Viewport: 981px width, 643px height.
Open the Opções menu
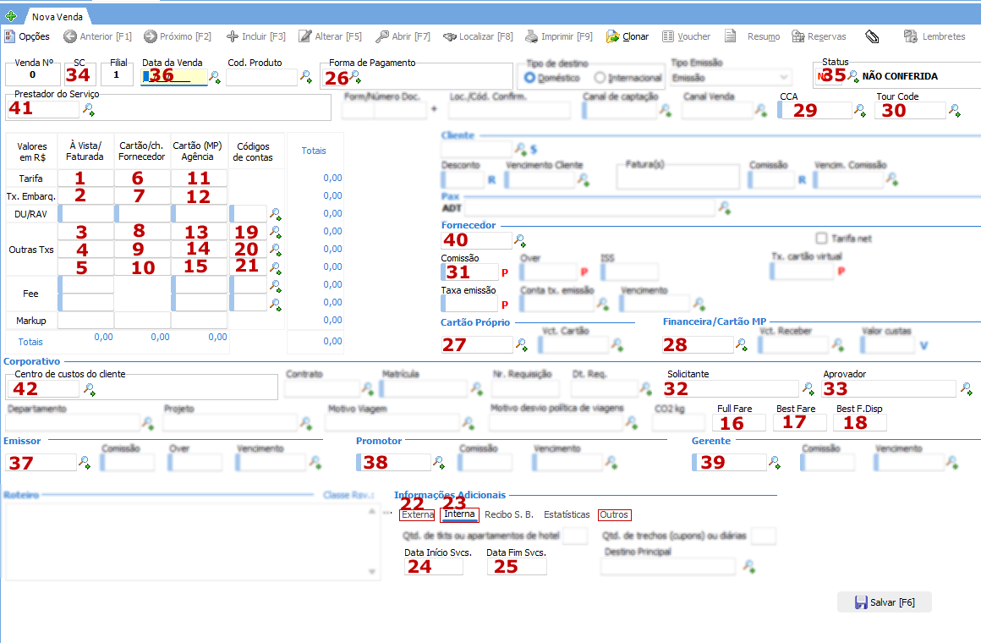pos(27,36)
